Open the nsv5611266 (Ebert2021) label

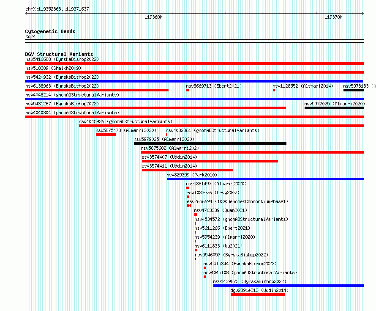pos(222,228)
